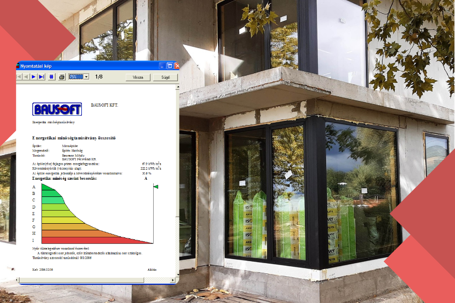Select the green A rating bar
The image size is (455, 303).
[48, 187]
